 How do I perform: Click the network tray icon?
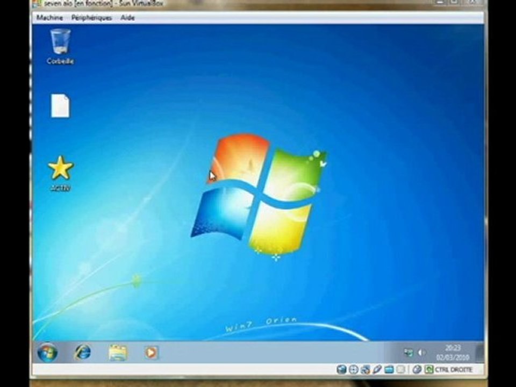[408, 353]
